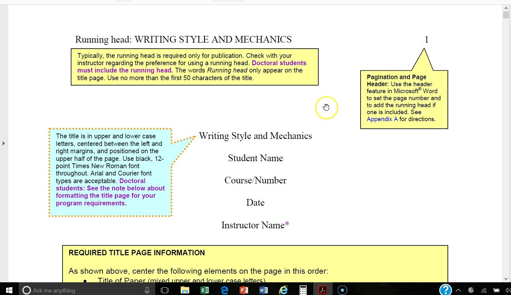Launch PowerPoint from the taskbar
This screenshot has height=295, width=511.
coord(244,290)
